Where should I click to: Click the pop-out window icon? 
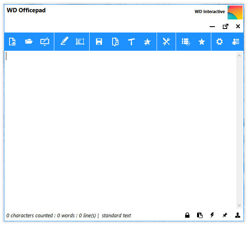[x=226, y=26]
